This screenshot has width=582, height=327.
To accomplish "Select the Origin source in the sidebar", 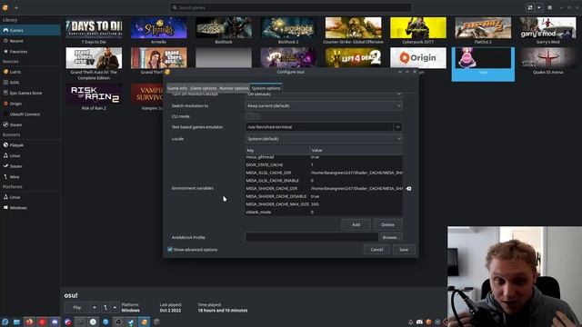I will [x=30, y=104].
